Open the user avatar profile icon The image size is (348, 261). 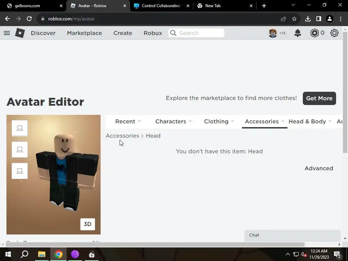pos(273,33)
